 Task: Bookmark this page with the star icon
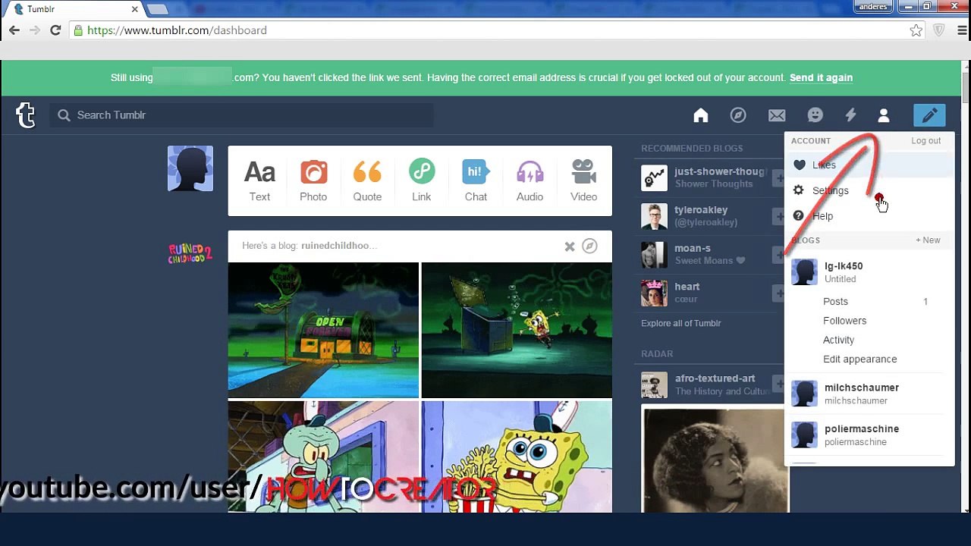click(916, 30)
